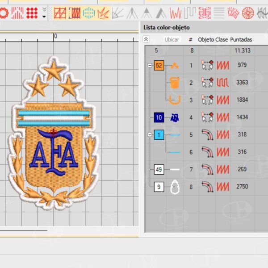Click the zigzag stitch class icon row 7
268x268 pixels.
[223, 169]
